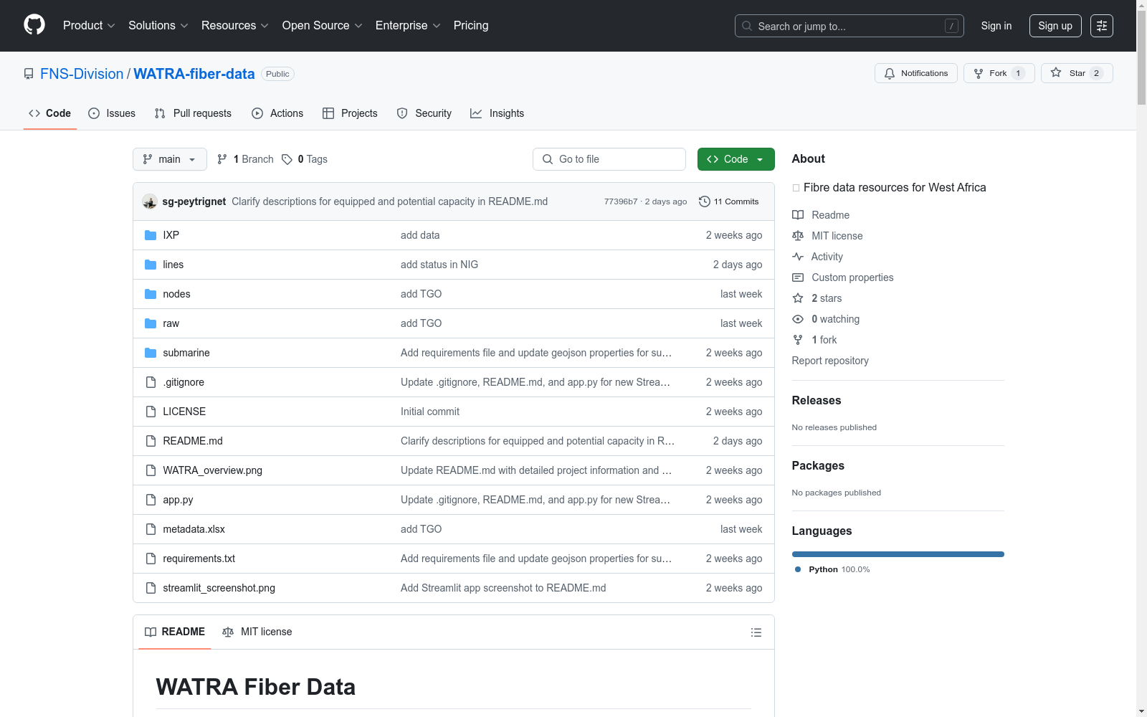Click the Activity pulse icon
This screenshot has width=1147, height=717.
tap(798, 257)
